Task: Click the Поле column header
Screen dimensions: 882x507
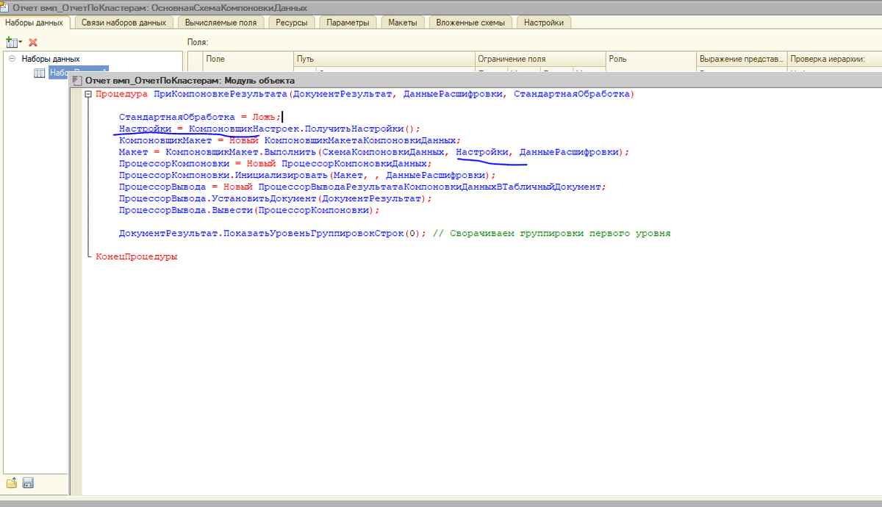Action: 248,59
